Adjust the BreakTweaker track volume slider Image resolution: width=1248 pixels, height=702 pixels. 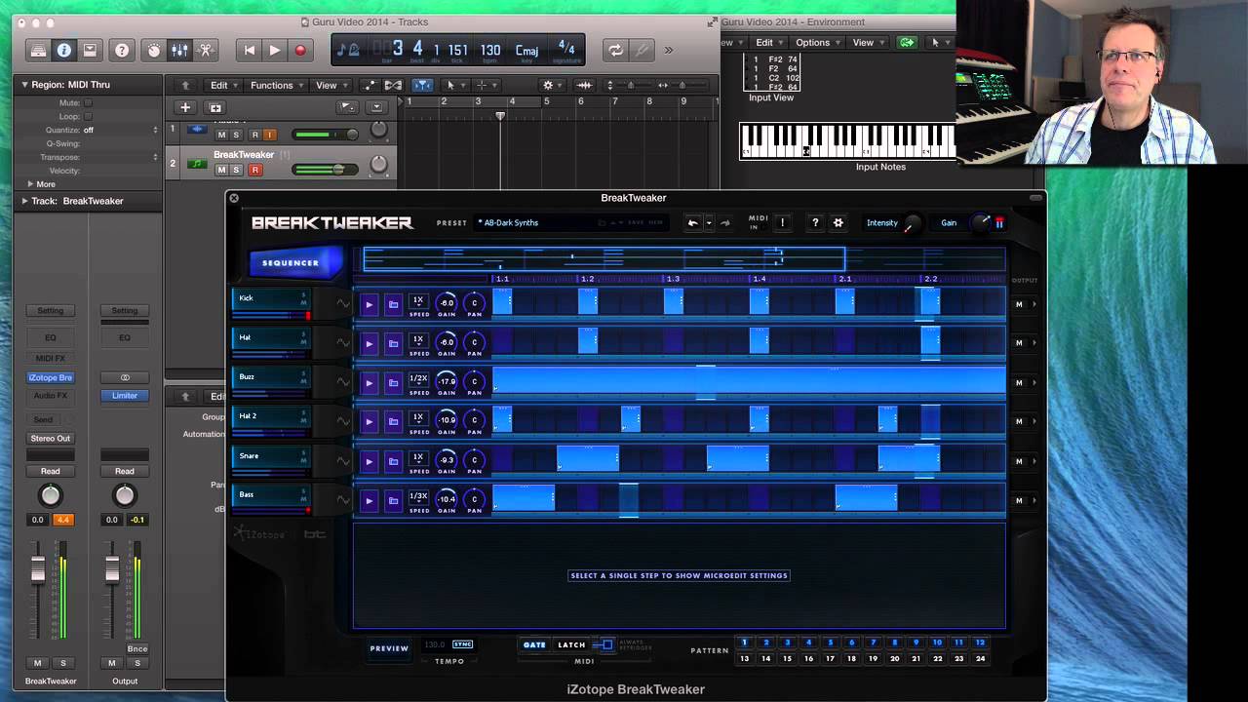click(x=326, y=170)
